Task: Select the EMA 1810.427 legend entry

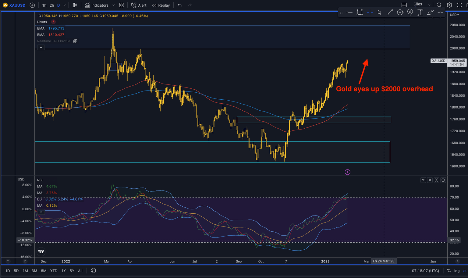Action: pos(51,35)
